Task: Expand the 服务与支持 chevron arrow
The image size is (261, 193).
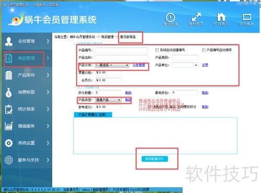Action: pos(48,160)
